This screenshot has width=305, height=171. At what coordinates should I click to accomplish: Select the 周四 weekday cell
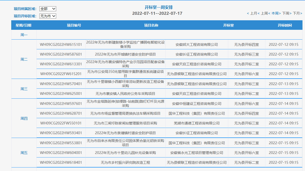tap(24, 118)
